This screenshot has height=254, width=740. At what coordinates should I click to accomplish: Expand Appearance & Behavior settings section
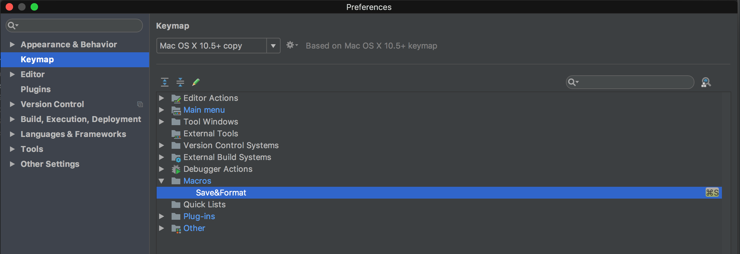pyautogui.click(x=12, y=45)
